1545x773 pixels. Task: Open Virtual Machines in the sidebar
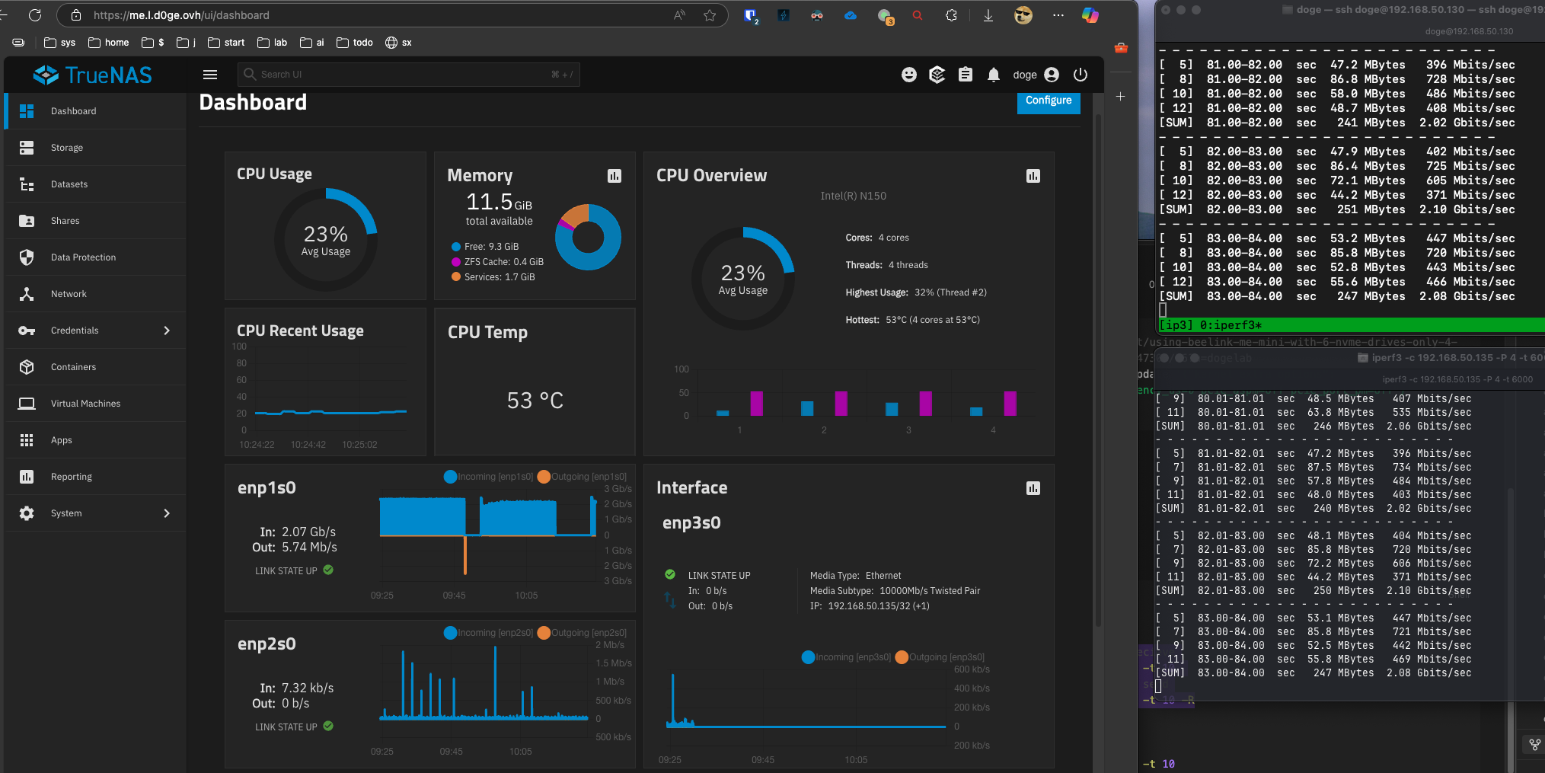coord(85,404)
